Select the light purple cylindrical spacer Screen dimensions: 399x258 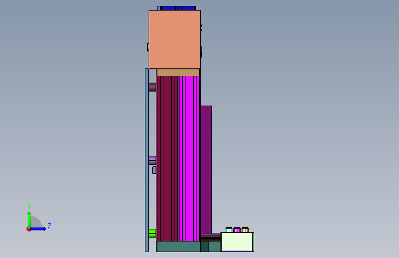[152, 160]
